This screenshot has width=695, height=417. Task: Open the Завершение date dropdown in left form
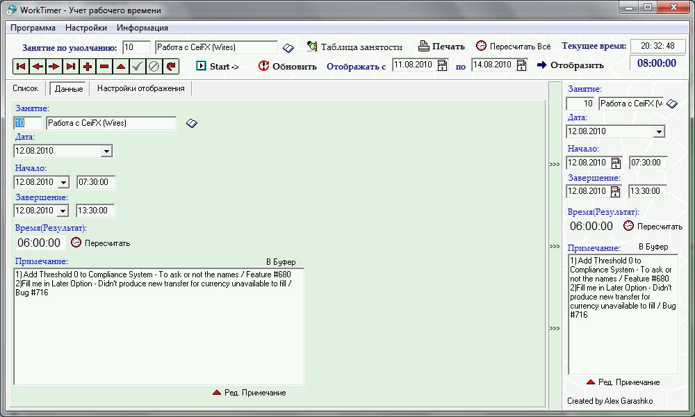coord(63,211)
